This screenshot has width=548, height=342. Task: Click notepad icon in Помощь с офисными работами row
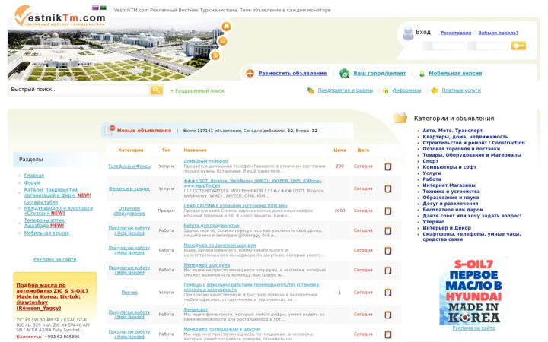388,293
